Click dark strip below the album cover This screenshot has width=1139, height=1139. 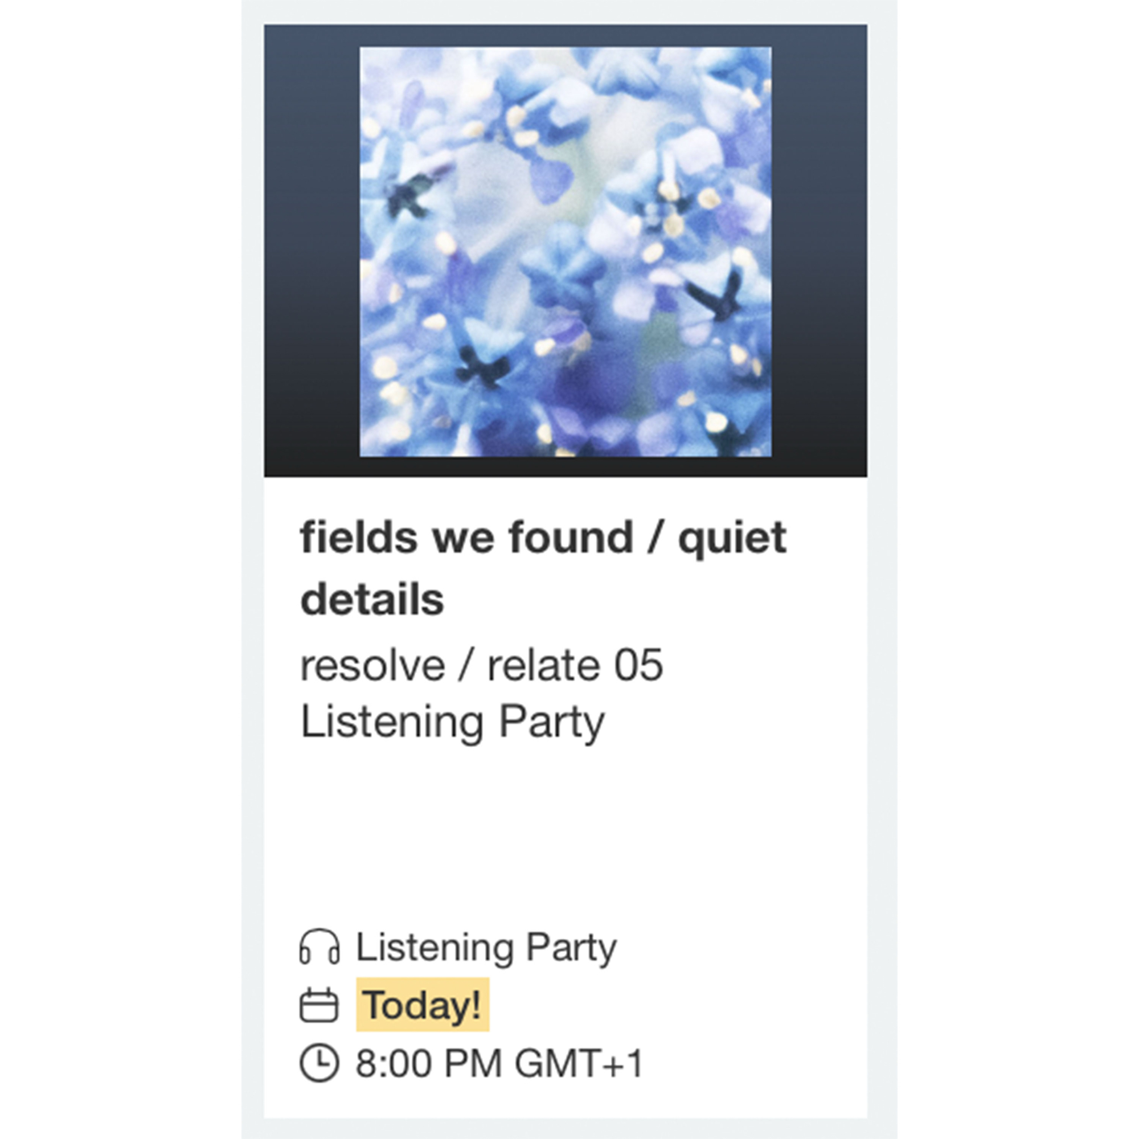(566, 467)
